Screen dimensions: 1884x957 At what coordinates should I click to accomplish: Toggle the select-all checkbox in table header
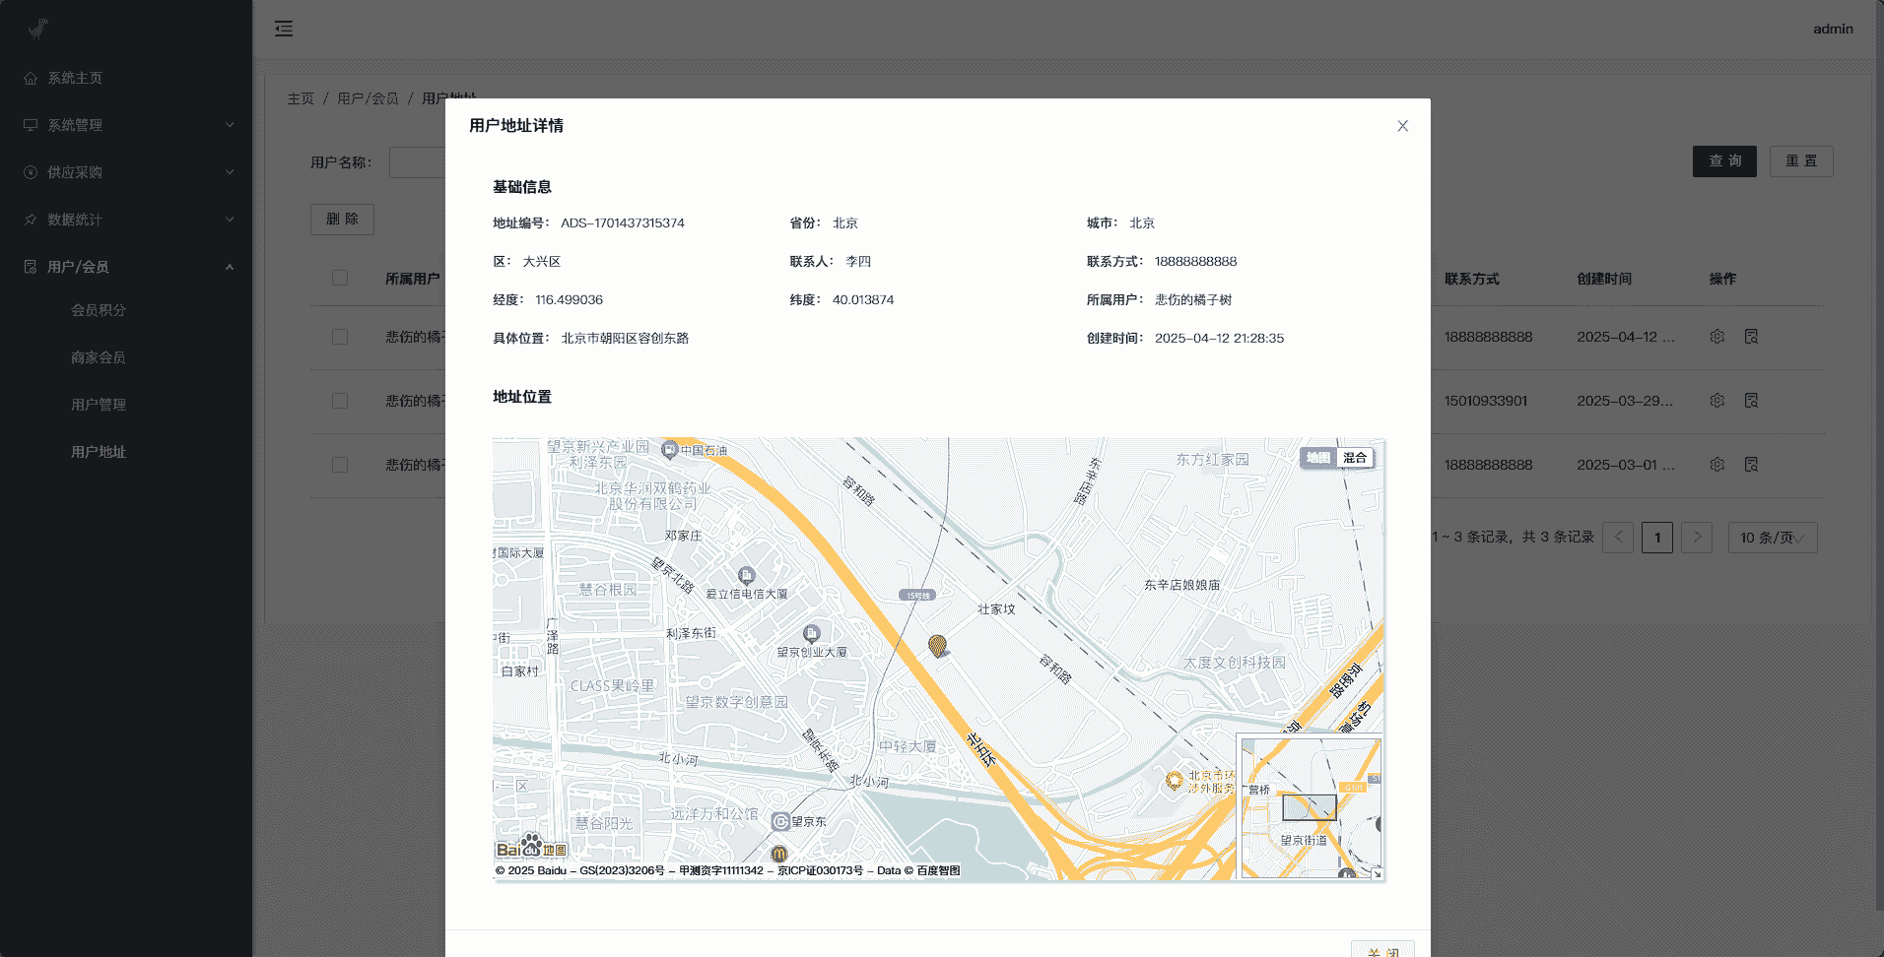[x=340, y=279]
